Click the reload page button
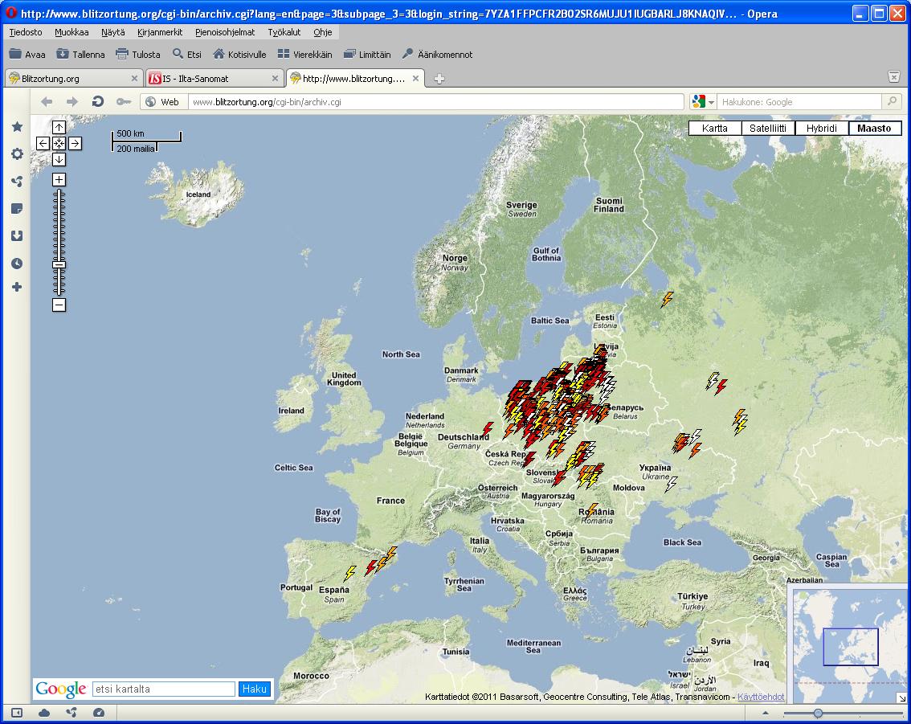The image size is (911, 724). [98, 102]
